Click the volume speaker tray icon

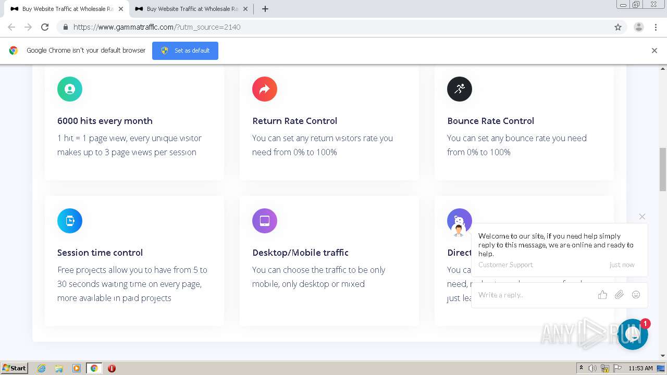point(592,368)
